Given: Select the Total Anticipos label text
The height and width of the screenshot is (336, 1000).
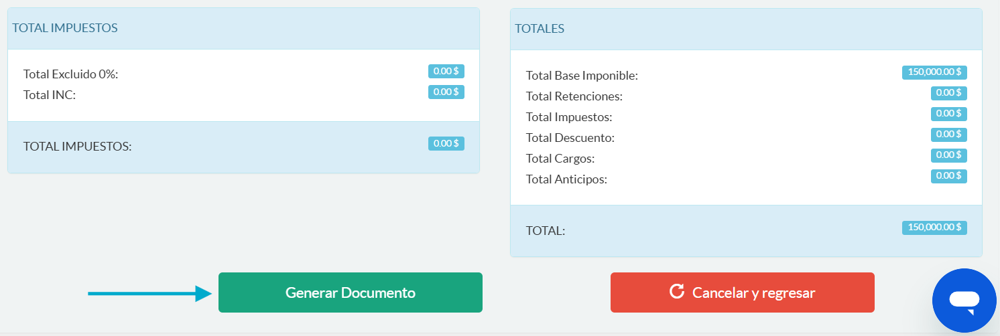Looking at the screenshot, I should [566, 179].
